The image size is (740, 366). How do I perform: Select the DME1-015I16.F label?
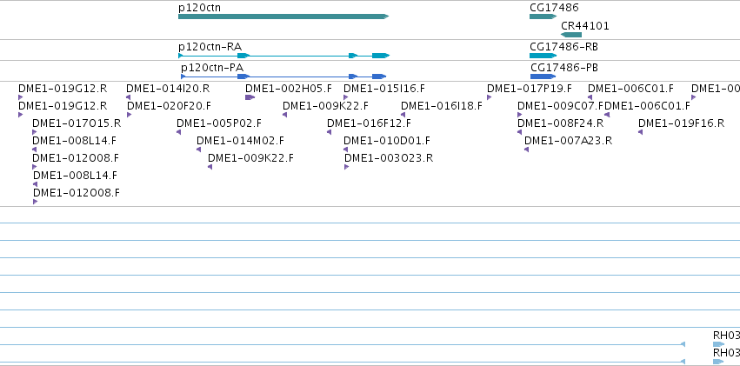(x=384, y=89)
